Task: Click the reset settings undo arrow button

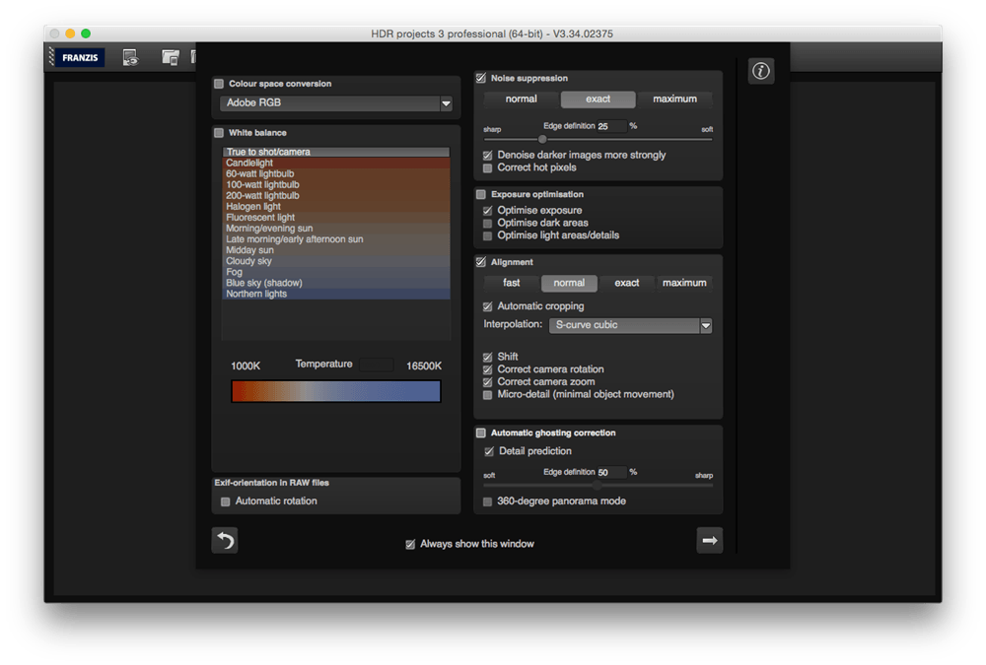Action: (x=225, y=540)
